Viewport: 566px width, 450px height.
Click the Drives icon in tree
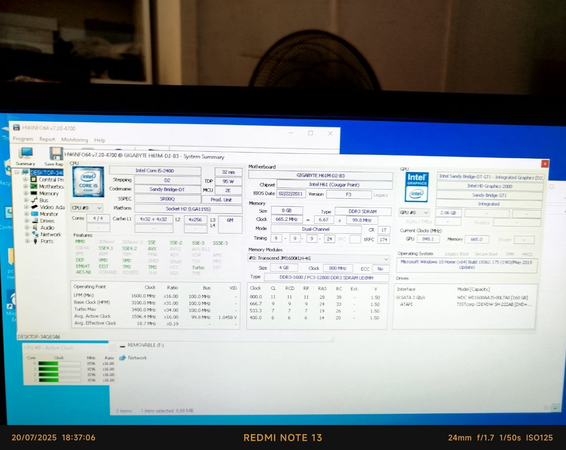click(x=34, y=221)
